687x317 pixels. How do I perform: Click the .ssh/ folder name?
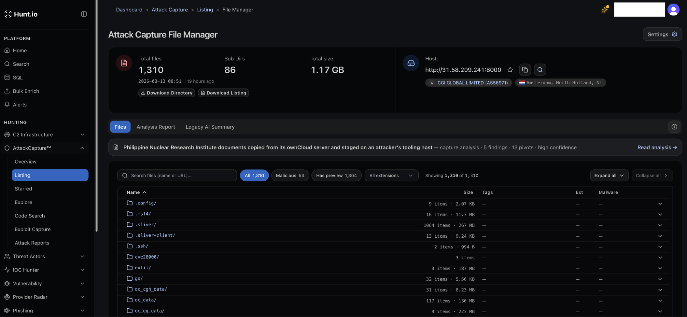tap(142, 246)
